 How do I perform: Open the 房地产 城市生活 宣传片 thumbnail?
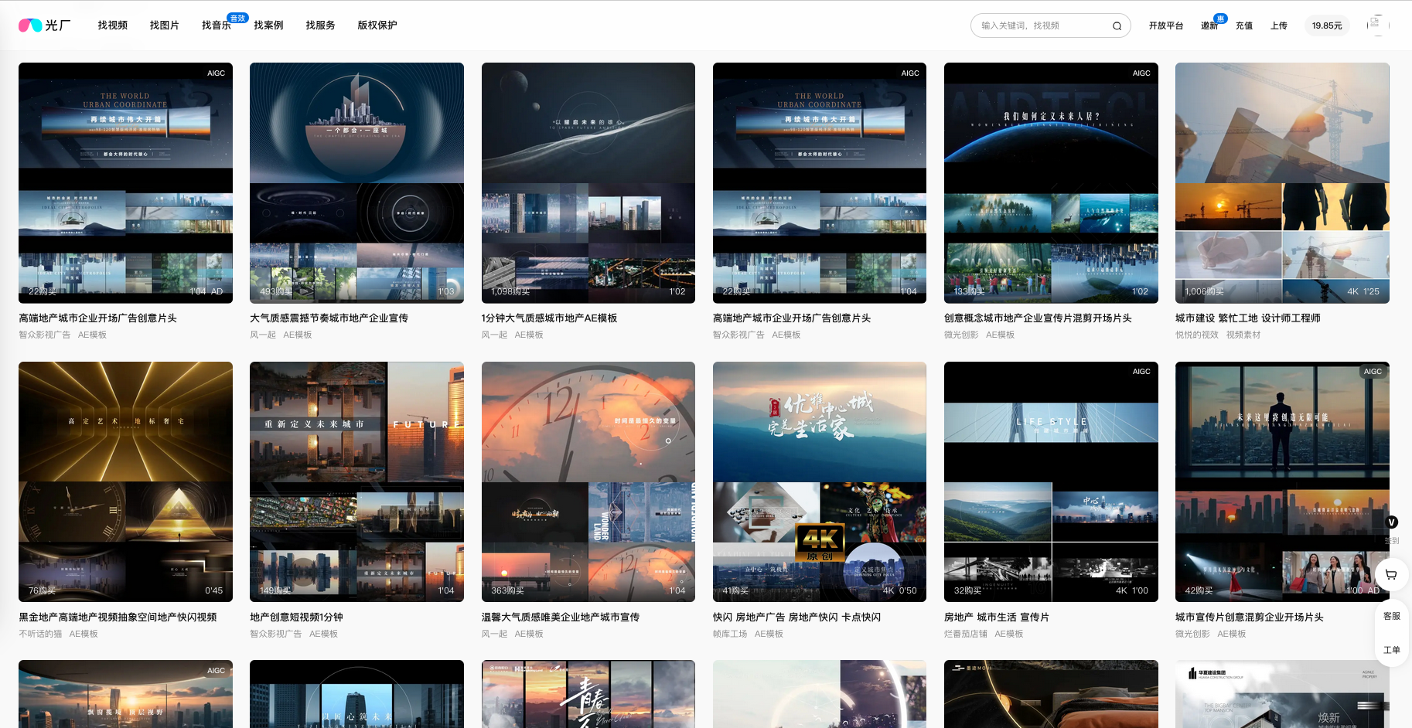(1051, 481)
